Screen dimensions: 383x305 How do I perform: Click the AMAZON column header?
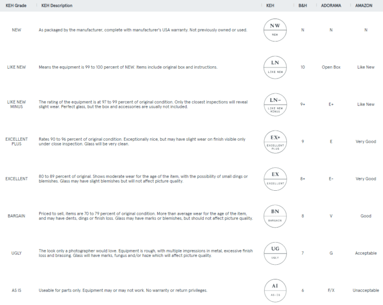click(364, 5)
